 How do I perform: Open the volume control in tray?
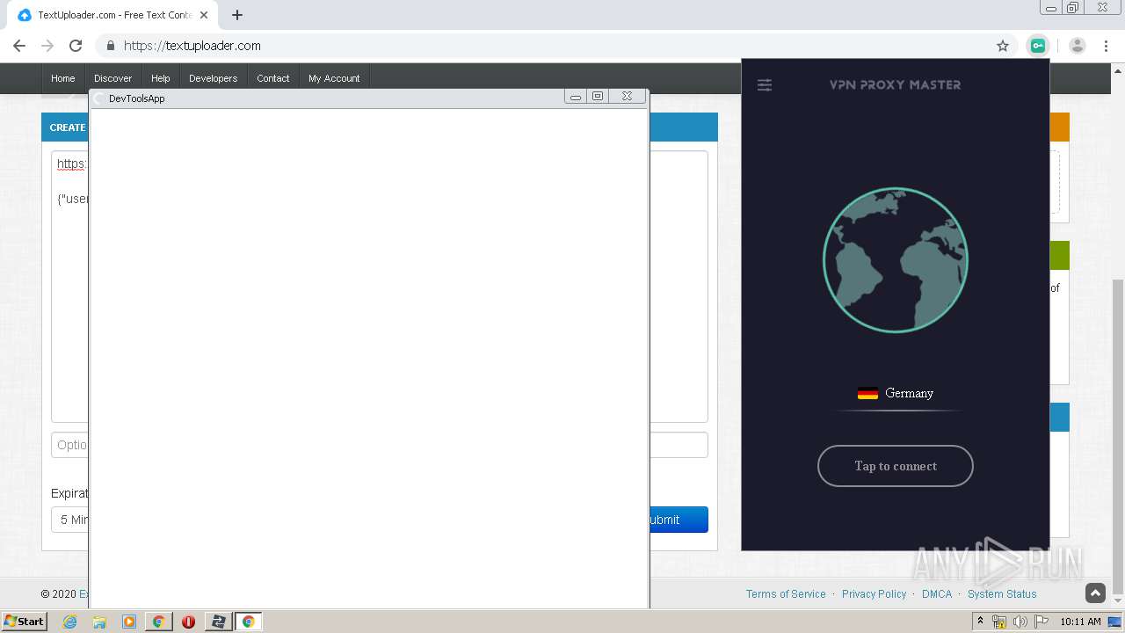point(1020,622)
